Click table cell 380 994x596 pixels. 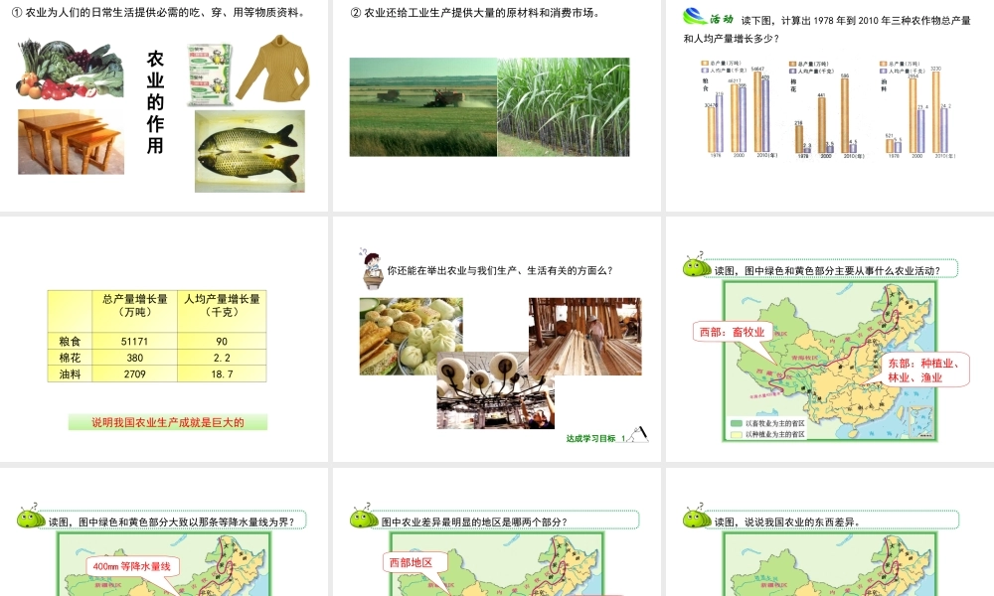coord(134,358)
